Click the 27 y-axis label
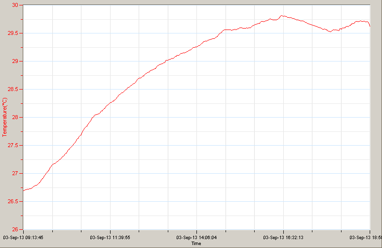Image resolution: width=382 pixels, height=248 pixels. [15, 173]
